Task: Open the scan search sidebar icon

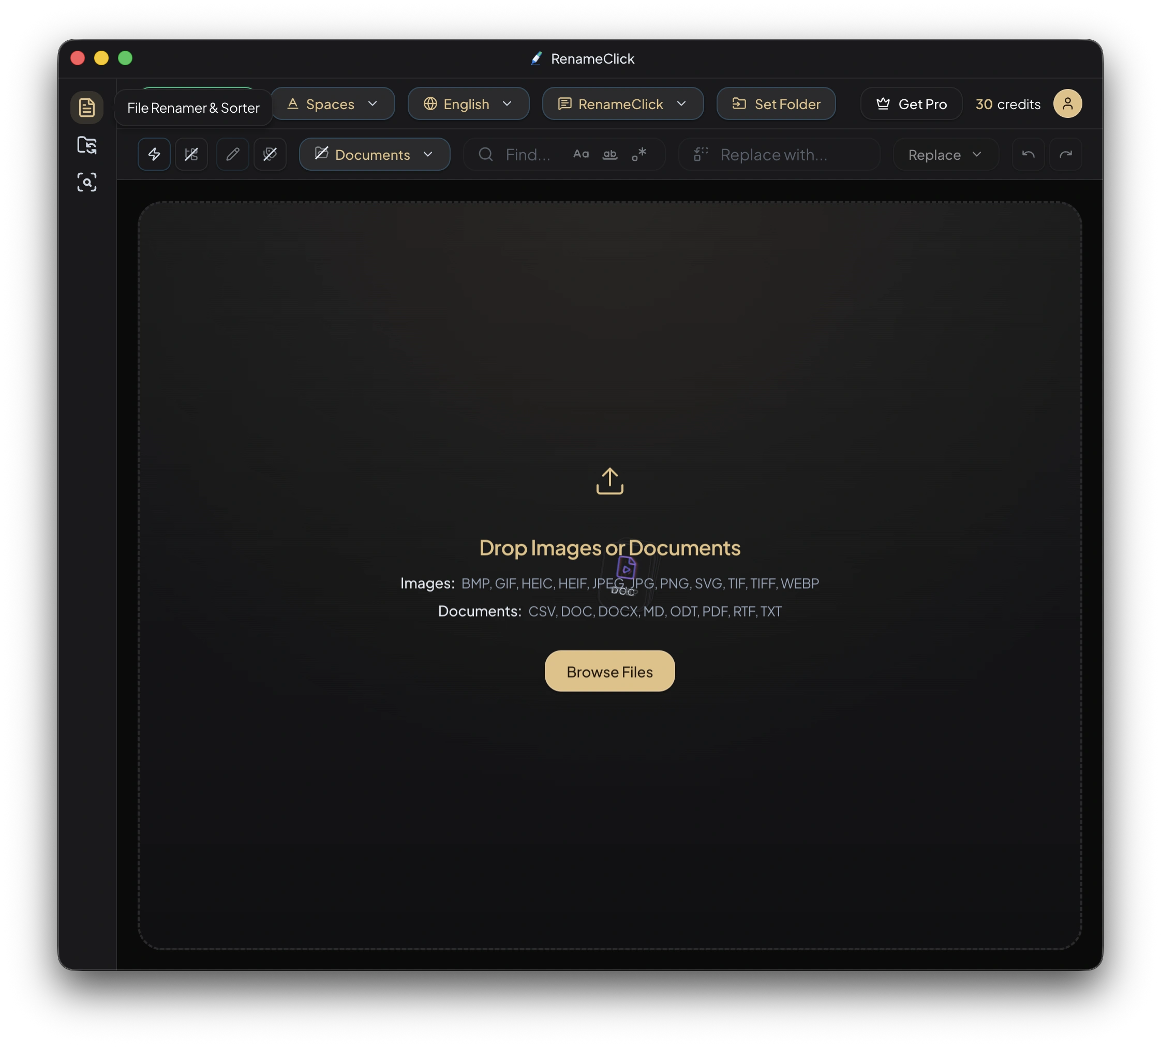Action: click(86, 183)
